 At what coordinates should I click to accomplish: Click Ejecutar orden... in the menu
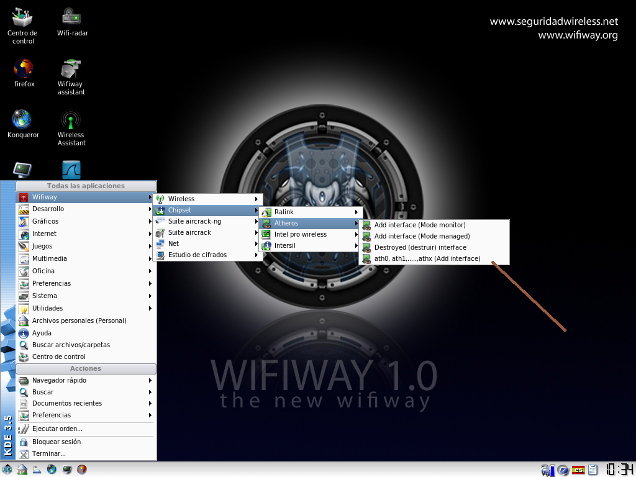[57, 429]
